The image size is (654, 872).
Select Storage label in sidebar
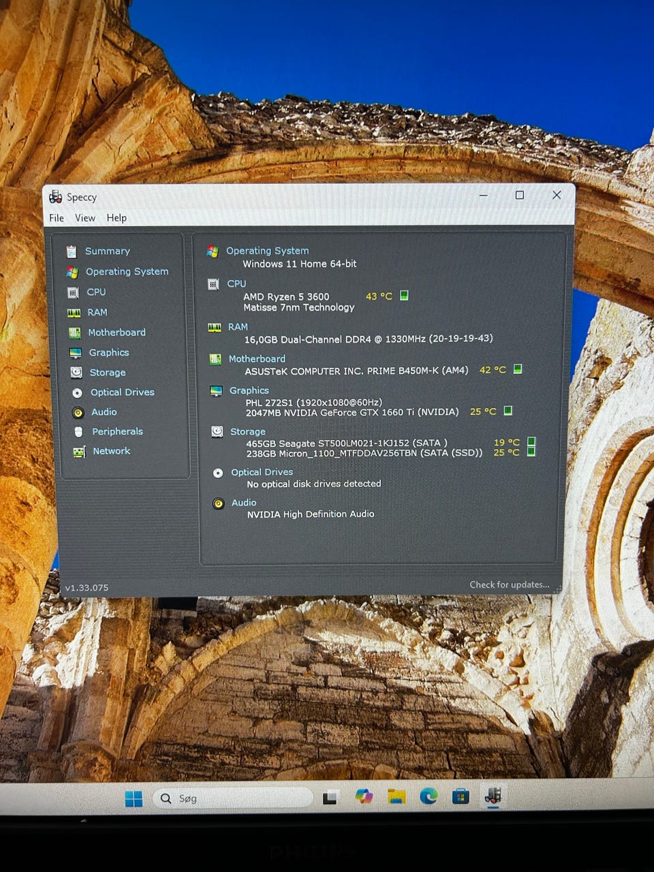click(108, 373)
